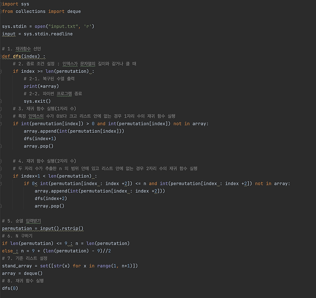Screen dimensions: 316x298
Task: Collapse the fold marker beside 'def dfs(index)'
Action: click(x=0, y=56)
